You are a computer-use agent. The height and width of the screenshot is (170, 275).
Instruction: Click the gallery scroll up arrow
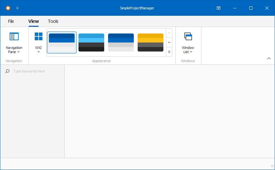click(169, 33)
